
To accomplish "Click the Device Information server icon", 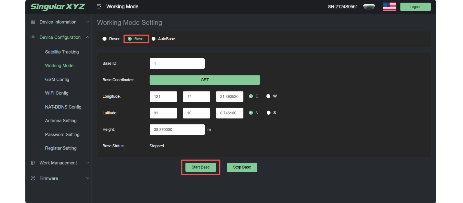I will [33, 22].
